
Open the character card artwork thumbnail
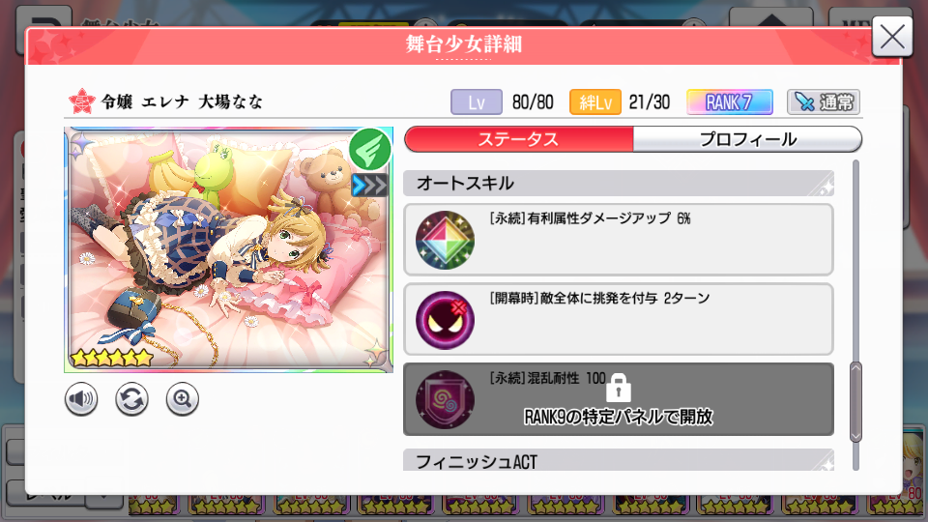click(228, 249)
